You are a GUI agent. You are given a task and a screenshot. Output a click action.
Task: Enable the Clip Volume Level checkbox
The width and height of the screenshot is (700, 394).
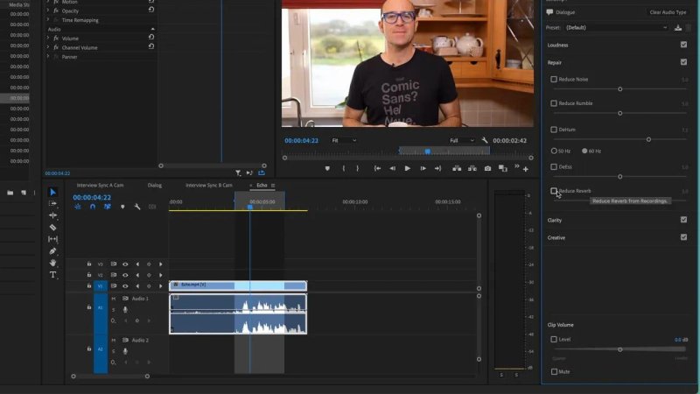point(554,340)
